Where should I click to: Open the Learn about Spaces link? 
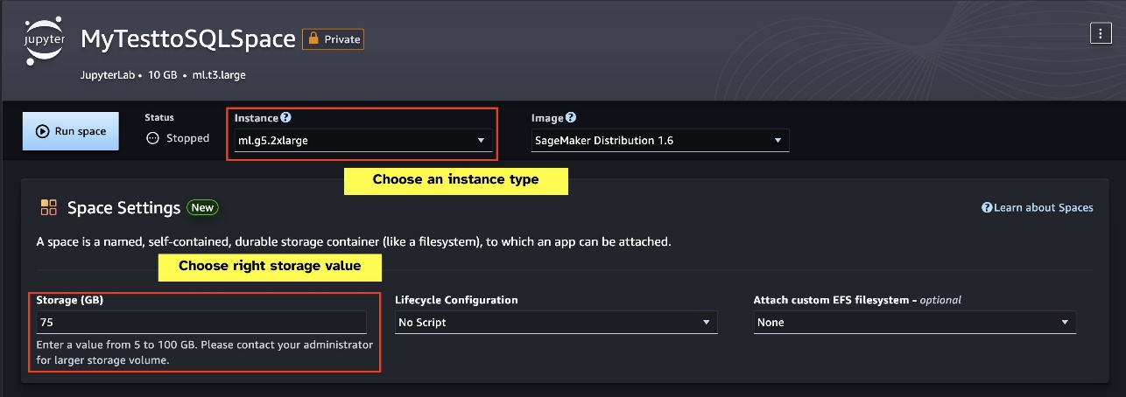tap(1038, 207)
